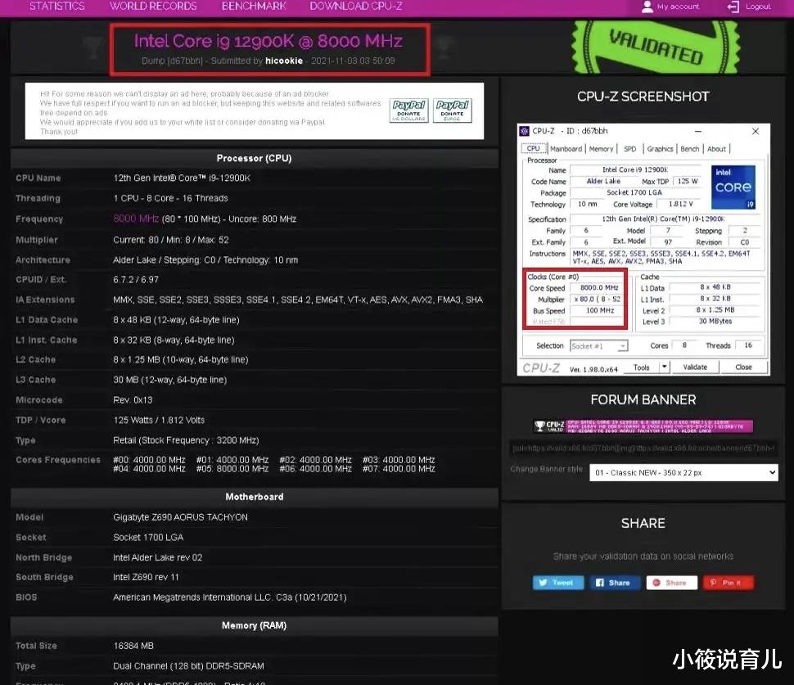The height and width of the screenshot is (685, 794).
Task: Click the Intel Core i9 logo badge
Action: (x=733, y=187)
